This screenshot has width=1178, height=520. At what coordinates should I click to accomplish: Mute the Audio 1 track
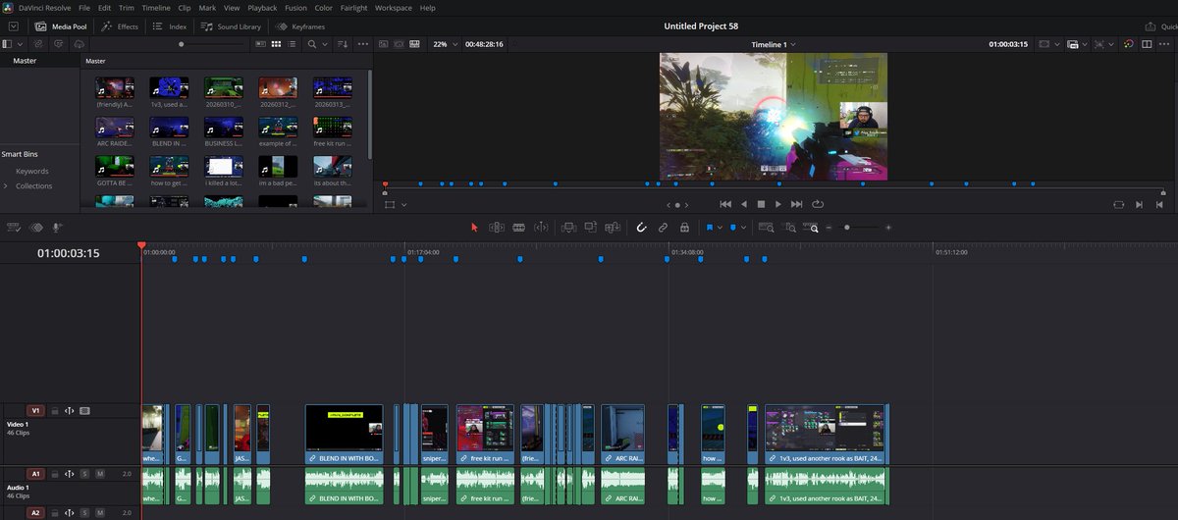99,474
